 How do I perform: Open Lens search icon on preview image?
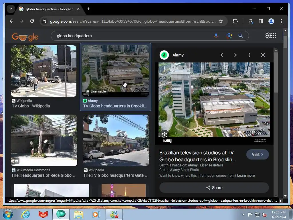(165, 135)
